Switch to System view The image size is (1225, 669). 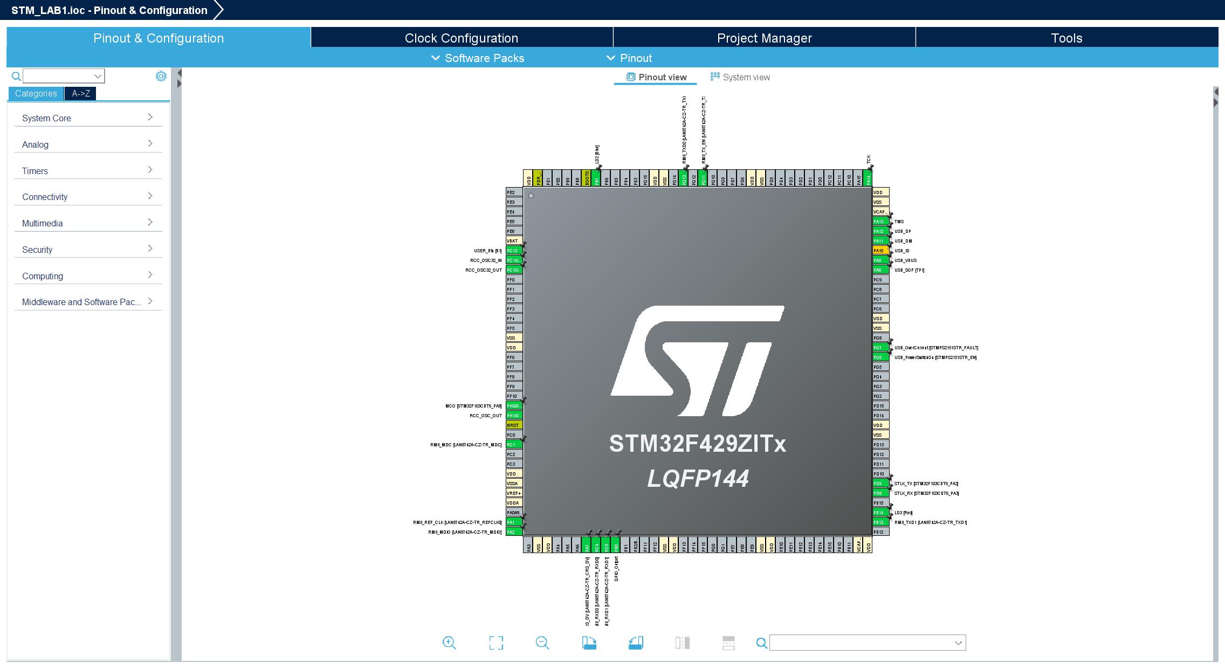(740, 77)
